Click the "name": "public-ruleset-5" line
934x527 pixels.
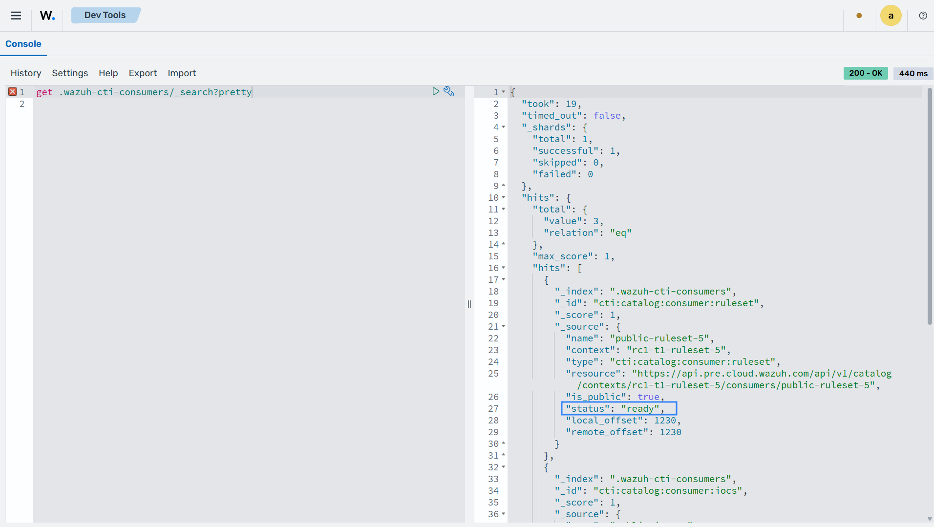tap(639, 338)
